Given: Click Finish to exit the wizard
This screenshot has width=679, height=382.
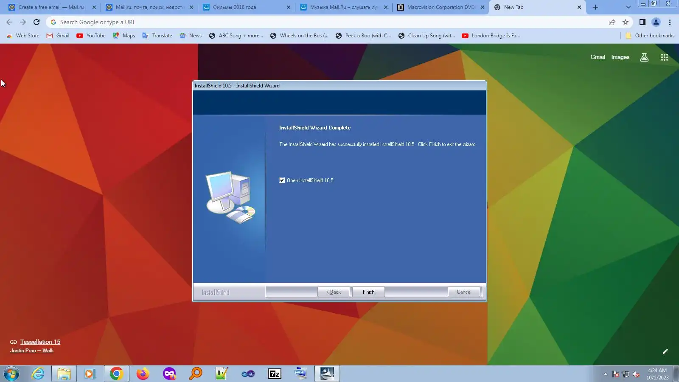Looking at the screenshot, I should coord(368,292).
